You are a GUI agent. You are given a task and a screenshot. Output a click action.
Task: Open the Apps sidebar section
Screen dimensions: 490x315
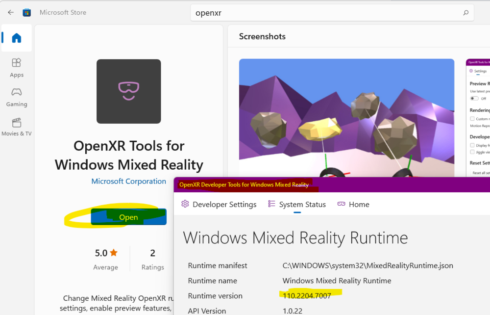pos(17,68)
